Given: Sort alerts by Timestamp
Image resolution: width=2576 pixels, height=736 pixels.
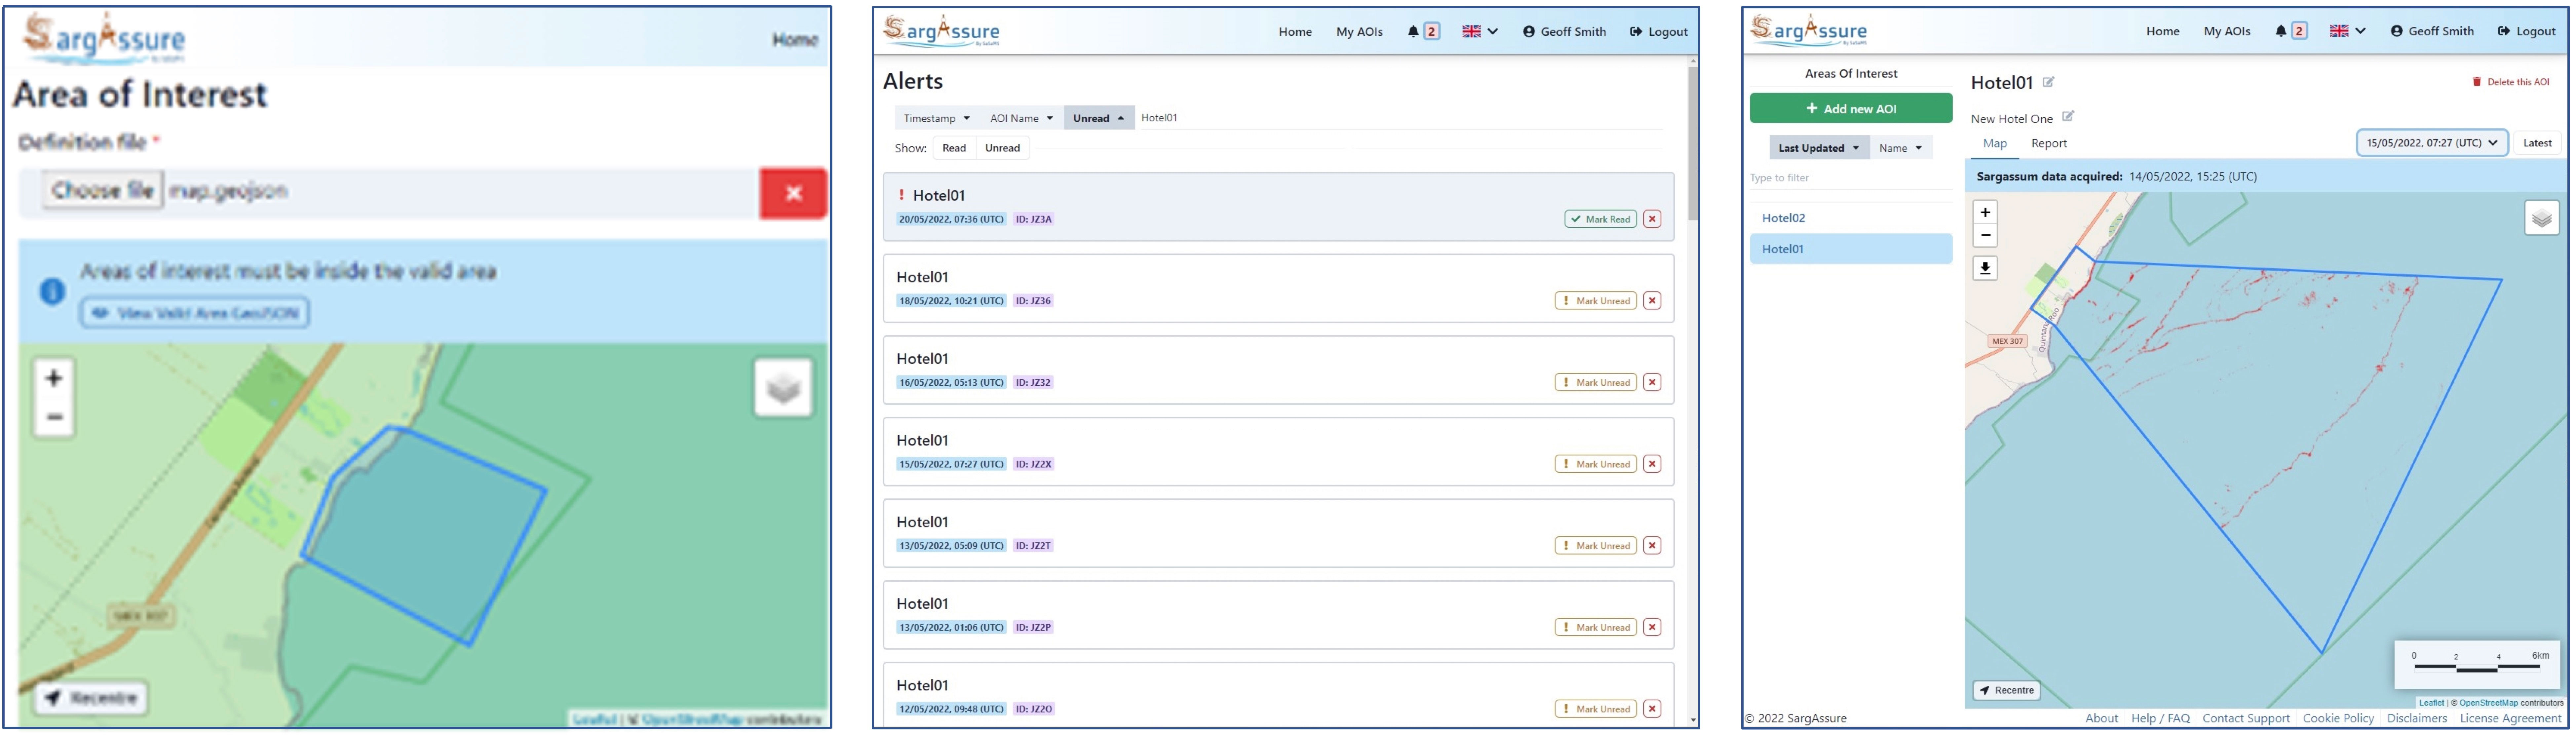Looking at the screenshot, I should click(x=937, y=118).
